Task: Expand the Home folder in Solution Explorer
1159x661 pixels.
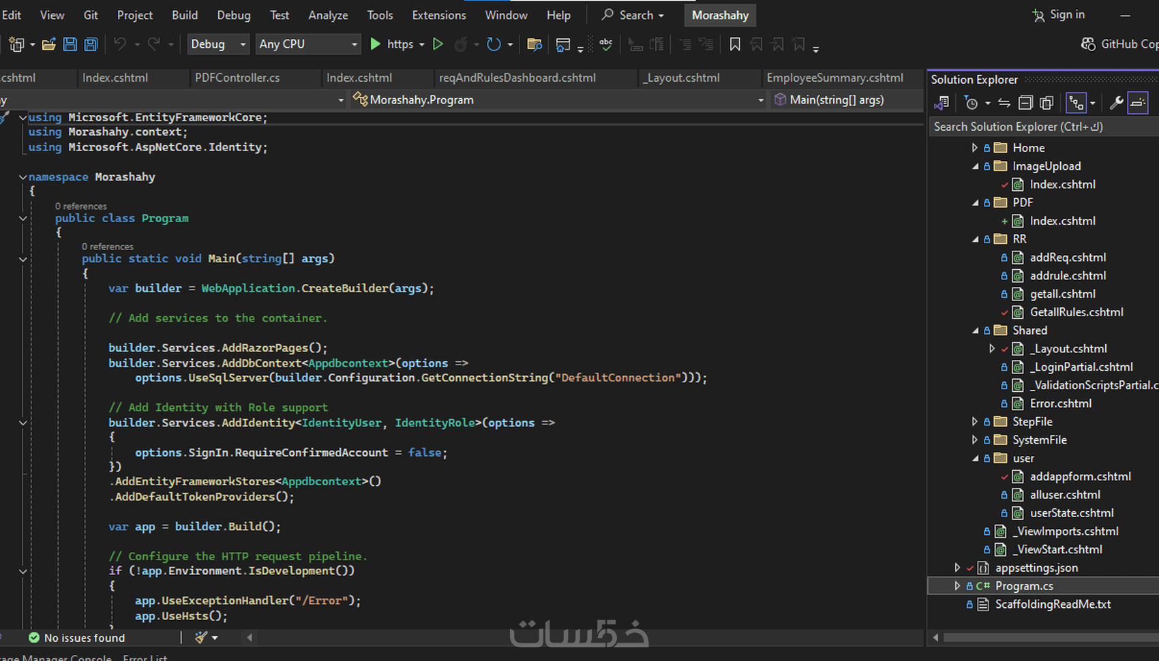Action: (x=974, y=148)
